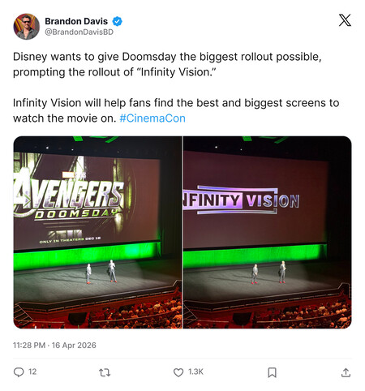Image resolution: width=365 pixels, height=391 pixels.
Task: Open the reply comment icon
Action: pos(19,372)
